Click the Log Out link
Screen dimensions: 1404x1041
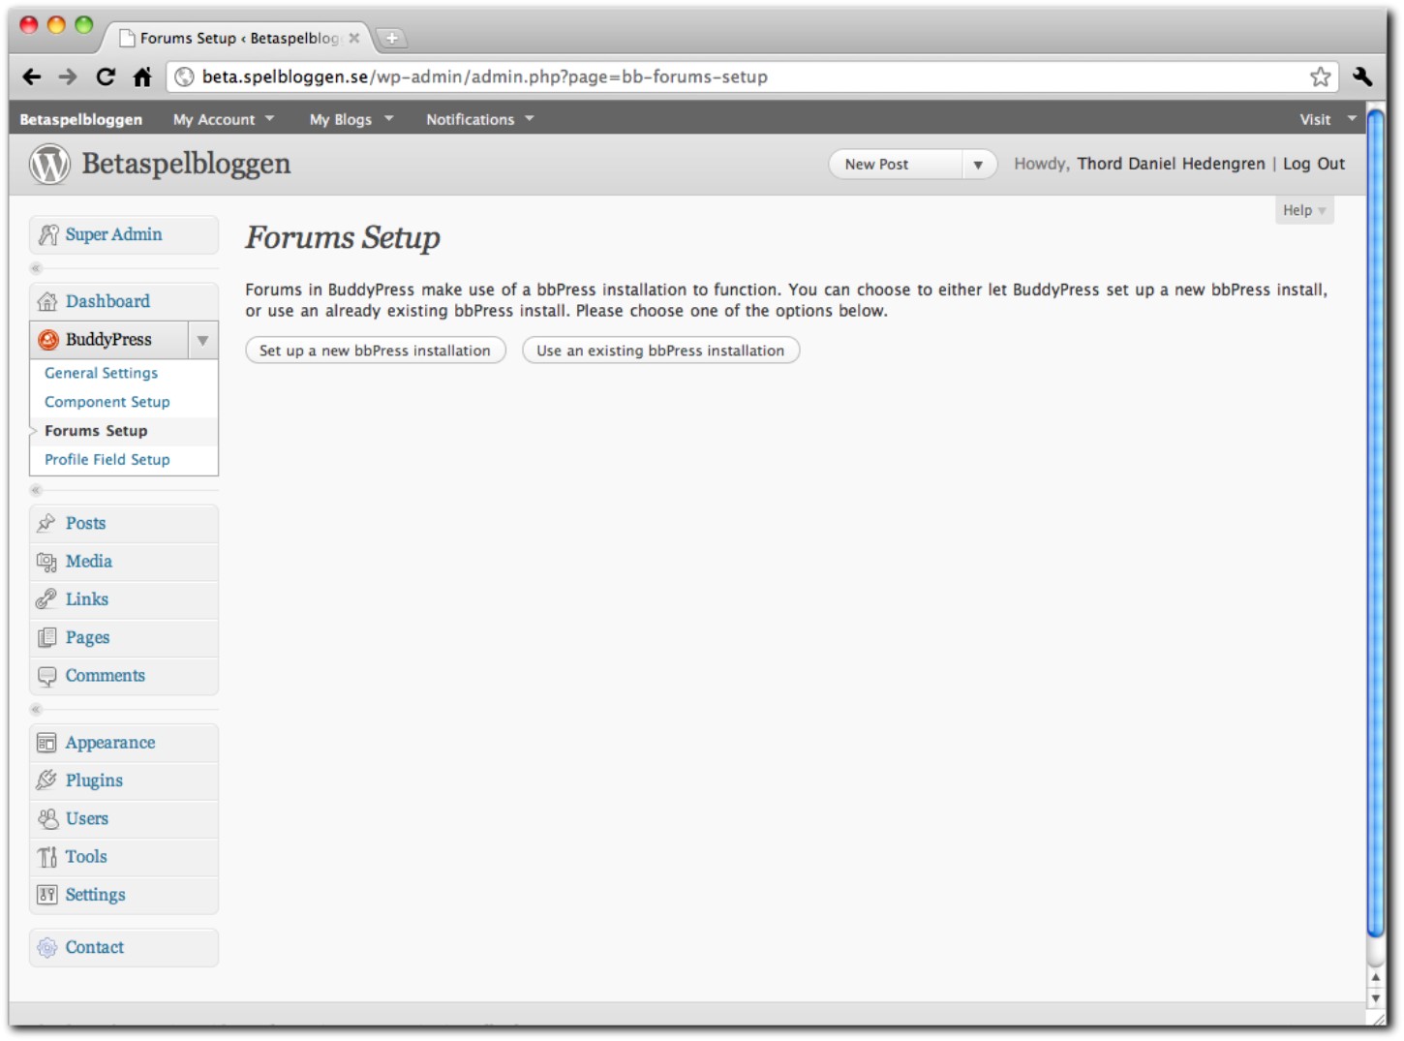1314,164
